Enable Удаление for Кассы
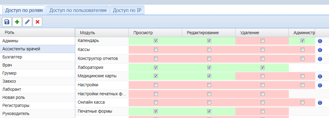Image resolution: width=329 pixels, height=118 pixels. [x=262, y=50]
